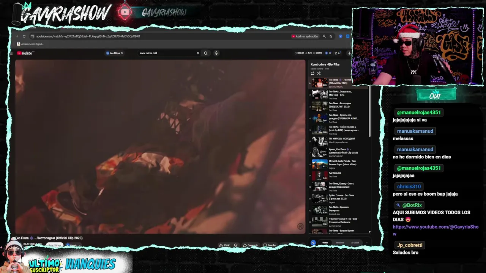Open the YouTube hamburger guide menu

point(11,53)
